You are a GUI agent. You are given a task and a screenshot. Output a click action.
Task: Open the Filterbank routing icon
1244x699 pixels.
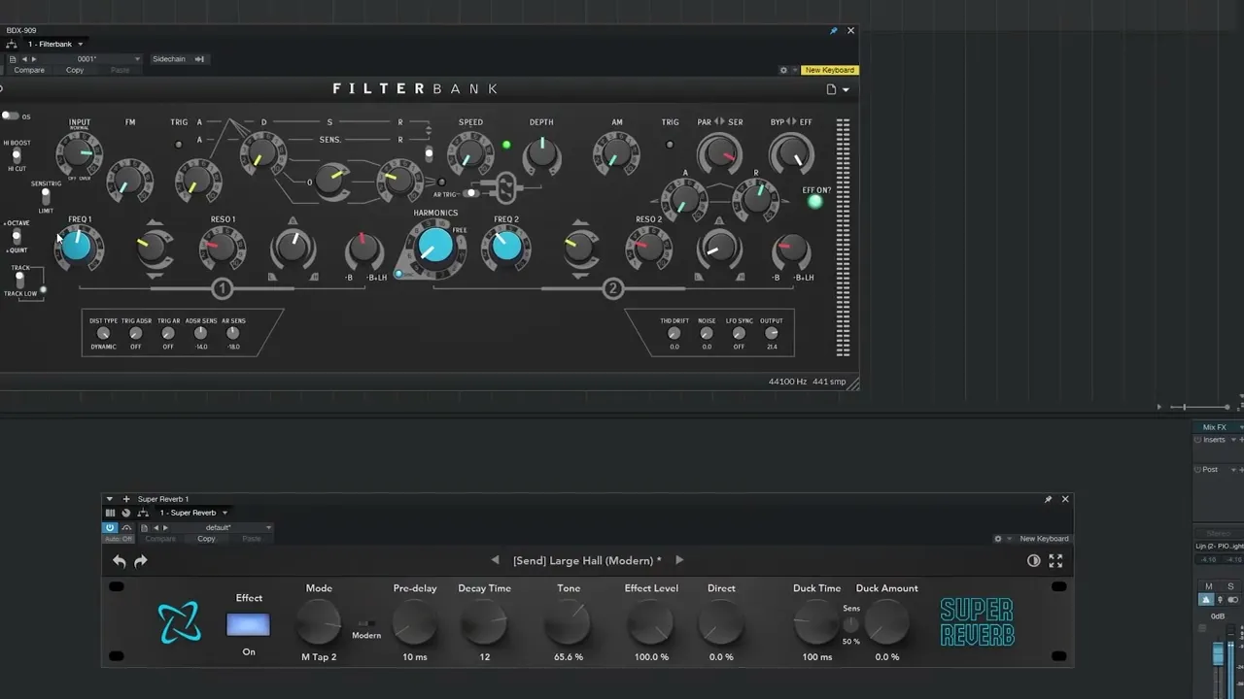[x=12, y=44]
